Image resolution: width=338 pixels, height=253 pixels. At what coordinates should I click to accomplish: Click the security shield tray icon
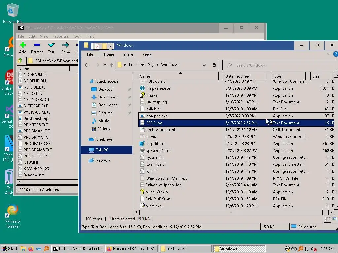point(287,249)
